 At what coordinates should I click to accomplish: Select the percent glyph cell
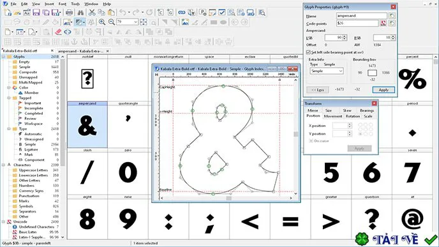tap(412, 78)
